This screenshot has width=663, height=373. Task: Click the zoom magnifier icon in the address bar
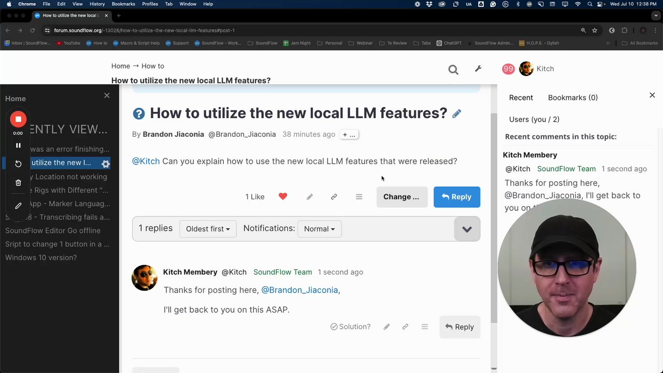[x=583, y=31]
